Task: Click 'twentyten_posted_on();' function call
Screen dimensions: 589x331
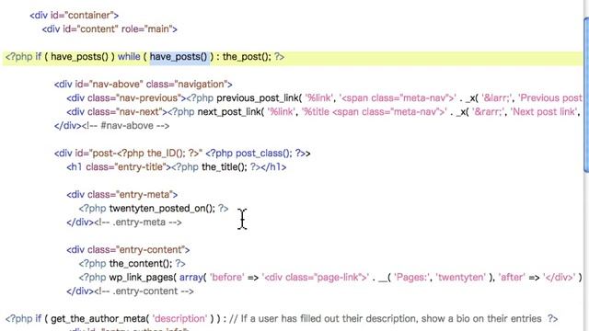Action: tap(162, 209)
